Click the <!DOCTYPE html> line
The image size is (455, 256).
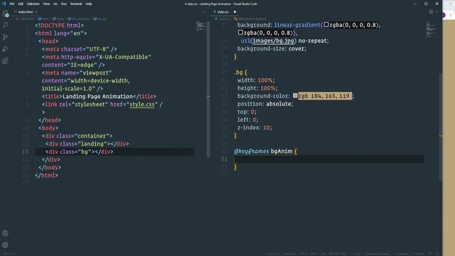[x=60, y=26]
